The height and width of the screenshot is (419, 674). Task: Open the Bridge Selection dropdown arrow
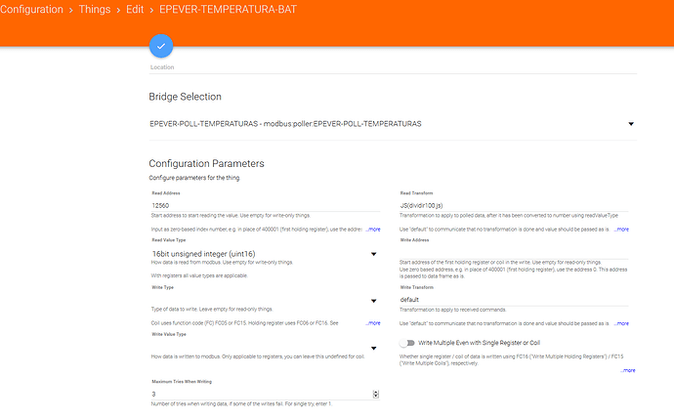(x=631, y=124)
